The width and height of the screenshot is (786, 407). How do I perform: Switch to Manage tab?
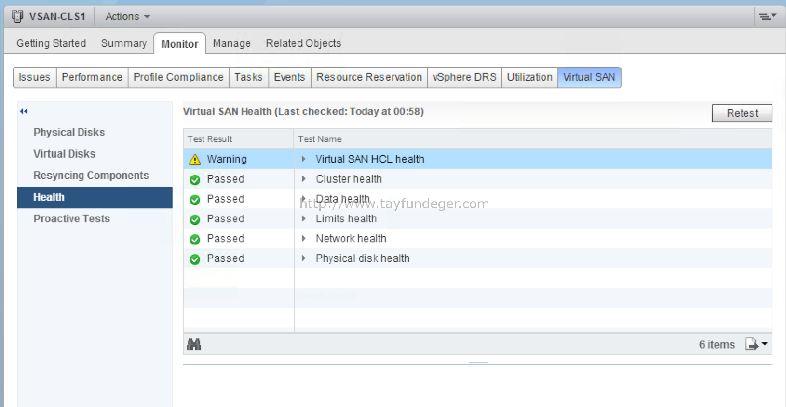click(232, 43)
